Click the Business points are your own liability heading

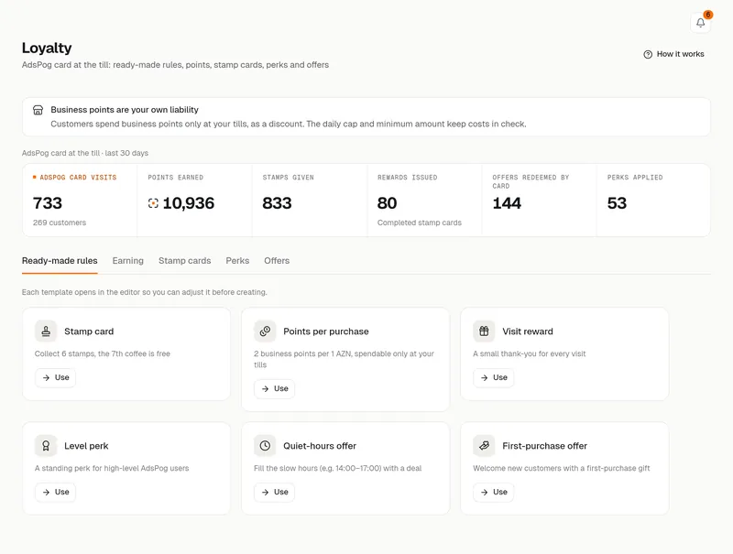(125, 110)
